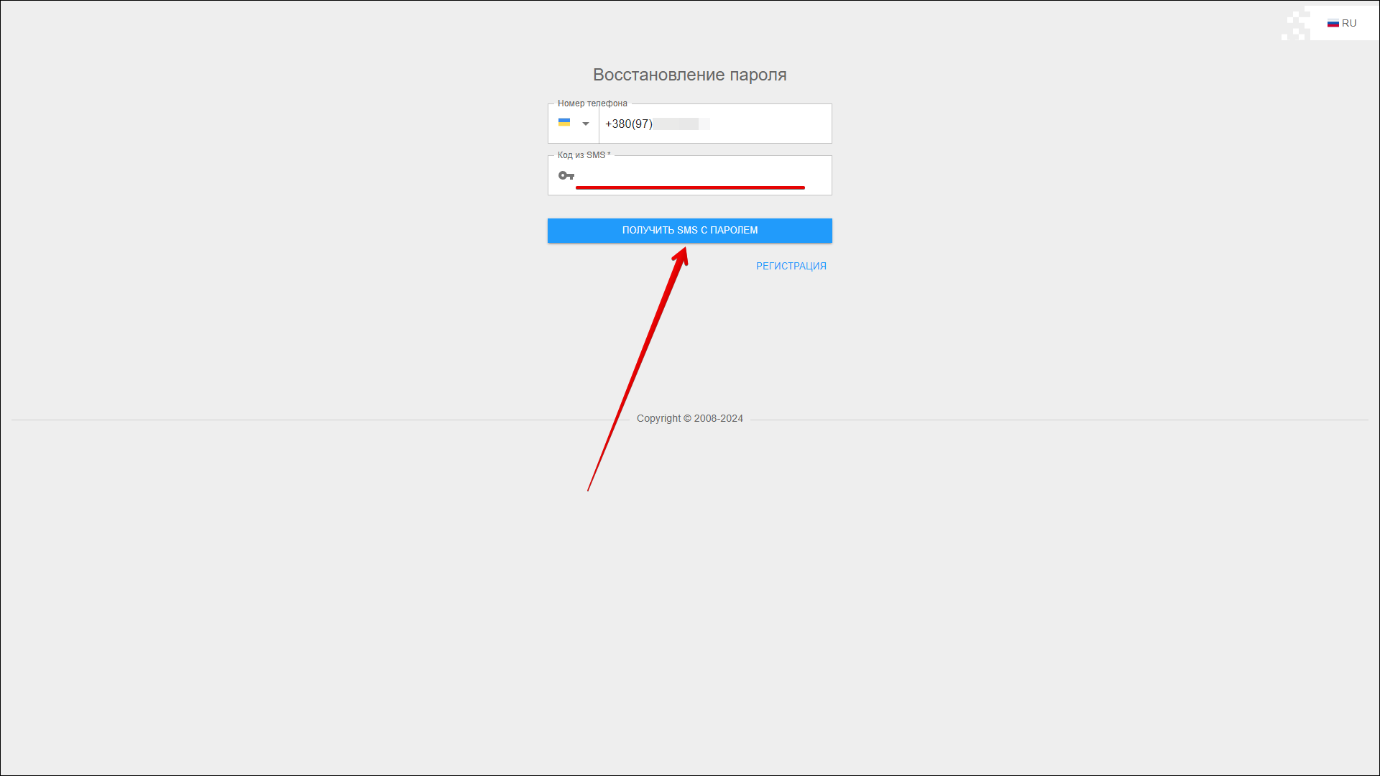Click the Номер телефона field label
The width and height of the screenshot is (1380, 776).
click(x=592, y=103)
